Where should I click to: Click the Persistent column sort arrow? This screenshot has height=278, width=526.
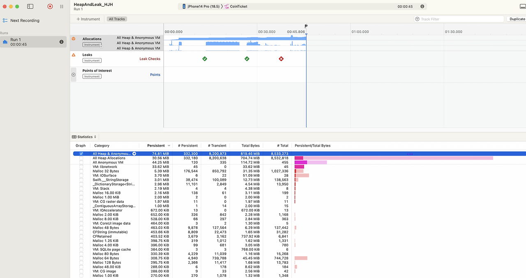(x=168, y=145)
